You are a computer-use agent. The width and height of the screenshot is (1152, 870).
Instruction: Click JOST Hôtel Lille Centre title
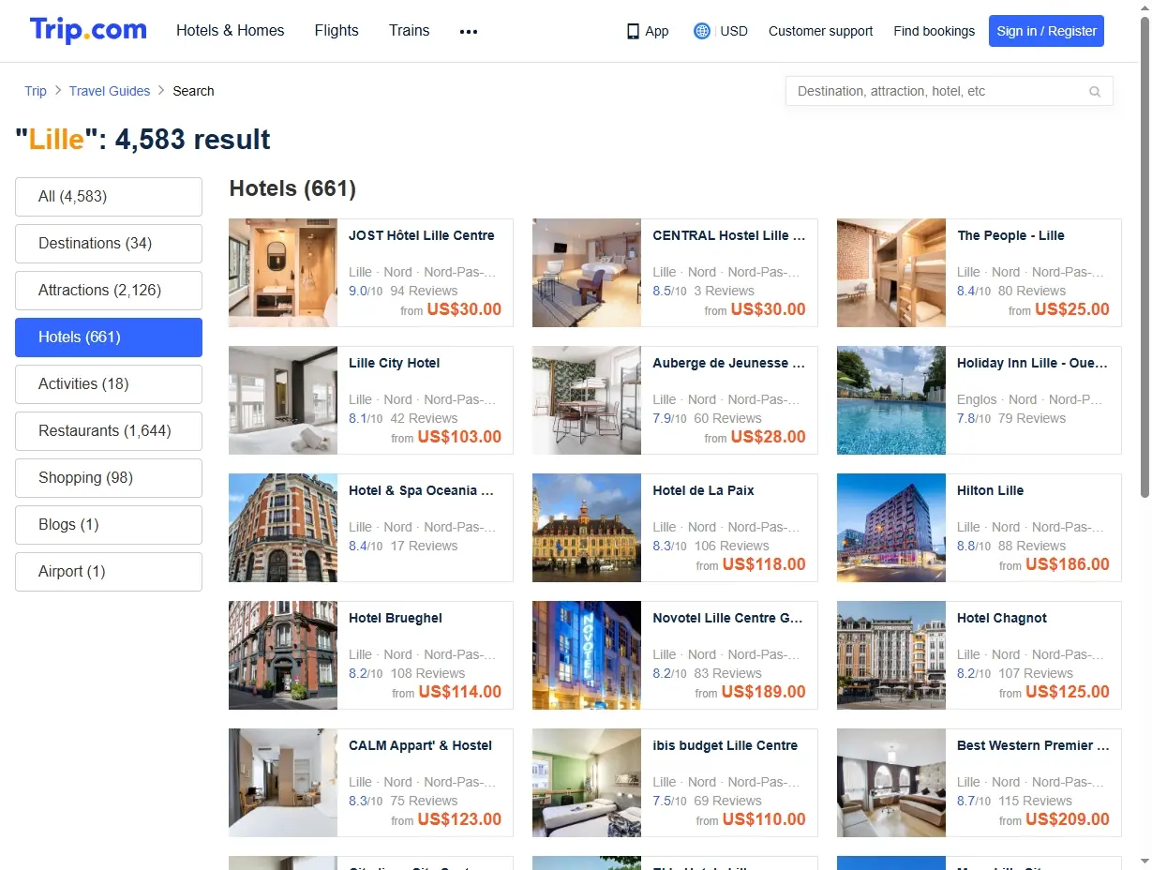click(x=421, y=235)
